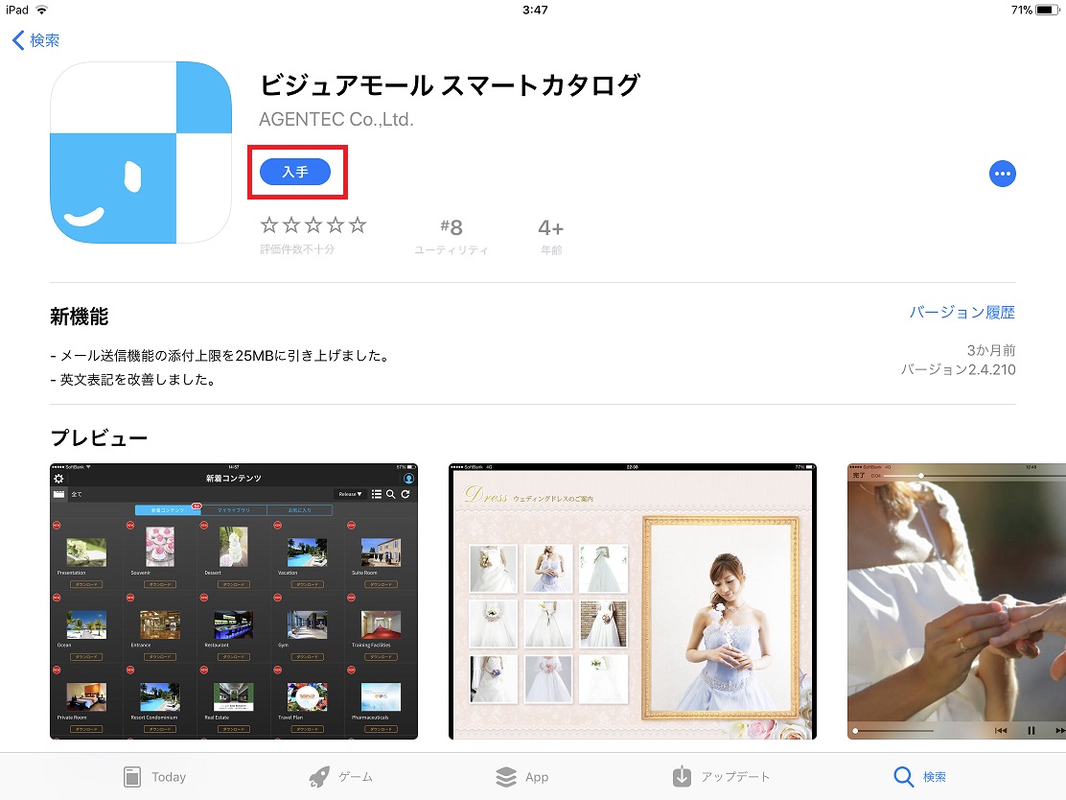Open the third preview screenshot with hands

[x=956, y=601]
